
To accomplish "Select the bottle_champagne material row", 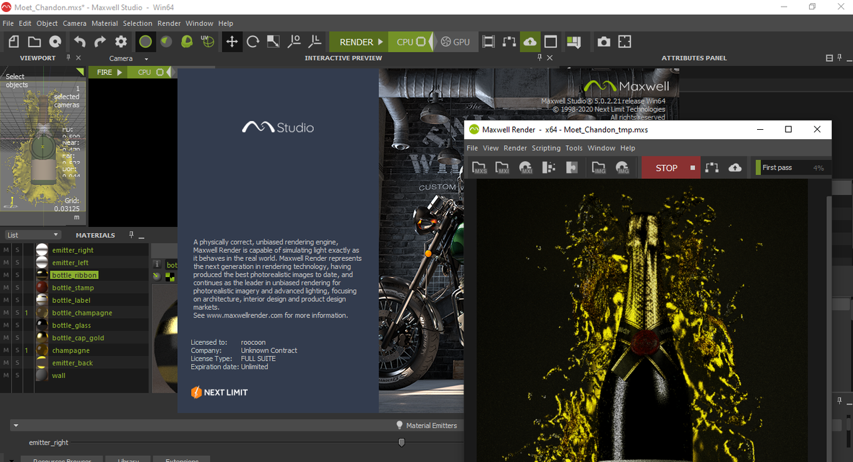I will (x=75, y=313).
